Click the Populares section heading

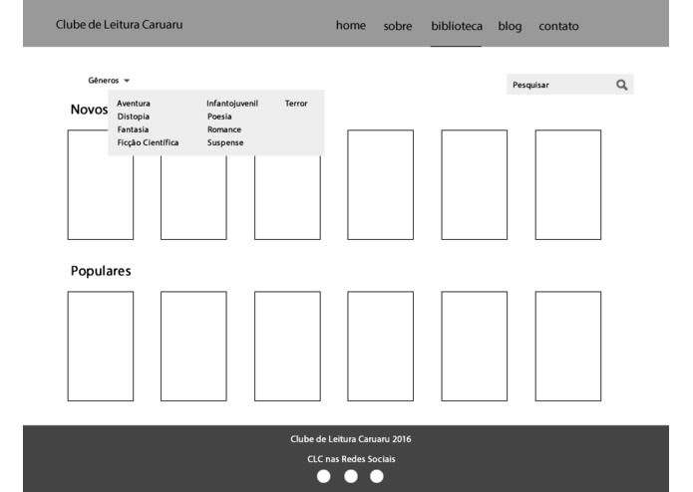pyautogui.click(x=101, y=271)
